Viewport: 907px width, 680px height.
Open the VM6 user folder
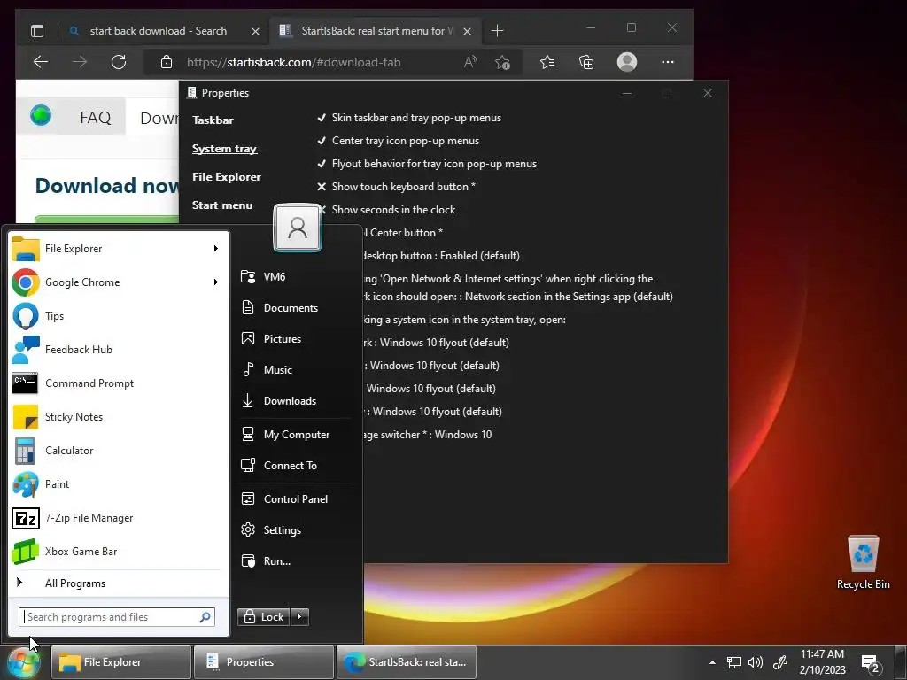(295, 276)
